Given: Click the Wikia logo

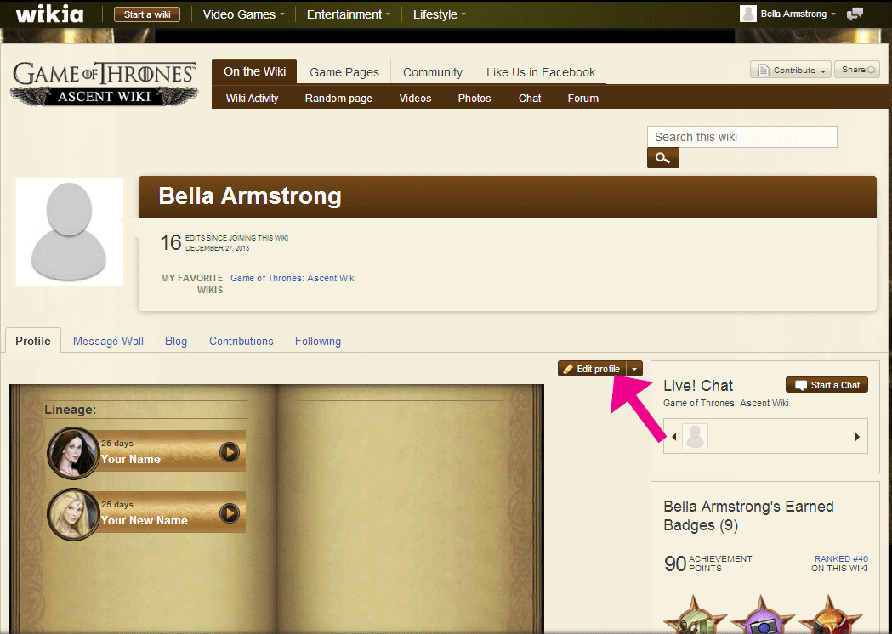Looking at the screenshot, I should tap(49, 14).
